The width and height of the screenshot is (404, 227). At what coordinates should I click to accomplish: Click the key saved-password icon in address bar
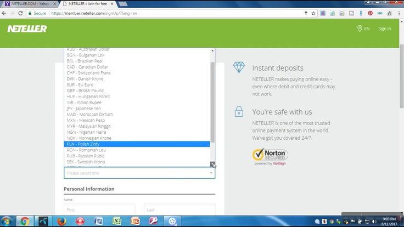(306, 13)
